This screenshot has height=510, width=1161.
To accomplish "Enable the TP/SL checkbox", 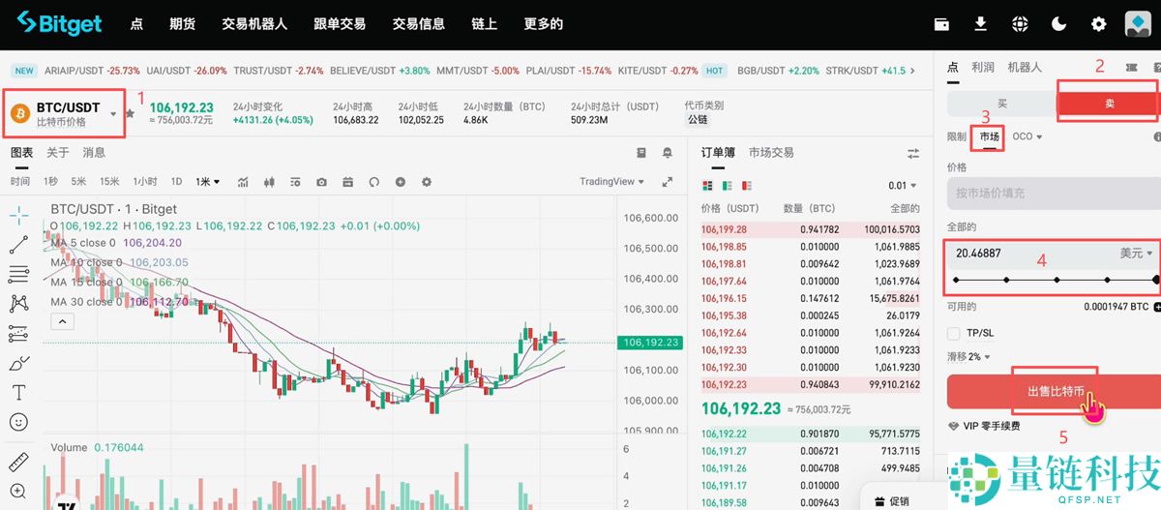I will coord(953,333).
